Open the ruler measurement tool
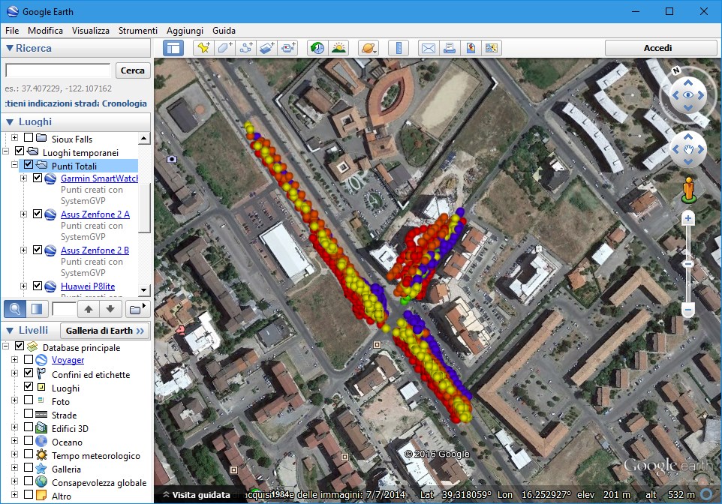Screen dimensions: 722x504 [399, 48]
